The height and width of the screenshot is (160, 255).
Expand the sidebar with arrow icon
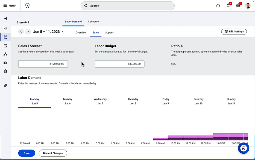[x=5, y=18]
